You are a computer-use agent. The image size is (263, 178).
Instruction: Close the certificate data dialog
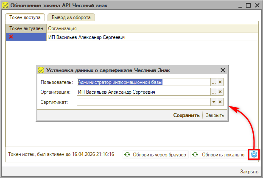[x=223, y=71]
